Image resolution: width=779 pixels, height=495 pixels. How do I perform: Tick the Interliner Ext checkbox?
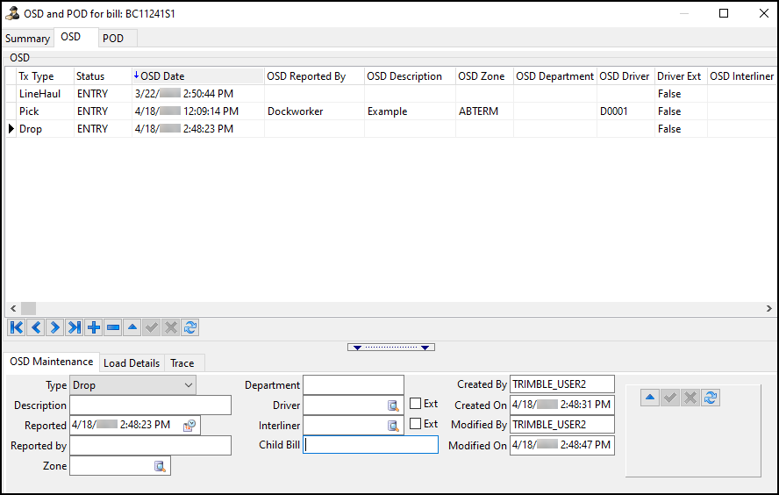pyautogui.click(x=416, y=424)
